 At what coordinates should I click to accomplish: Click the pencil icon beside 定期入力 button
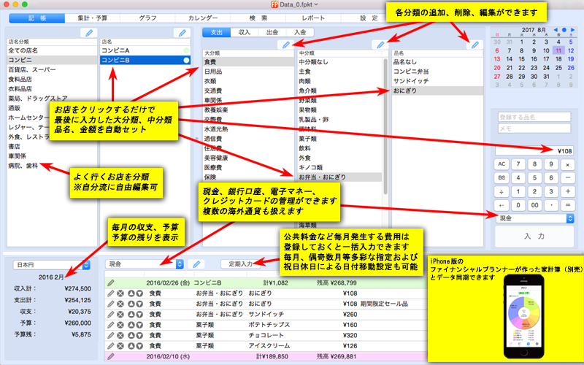pos(196,264)
